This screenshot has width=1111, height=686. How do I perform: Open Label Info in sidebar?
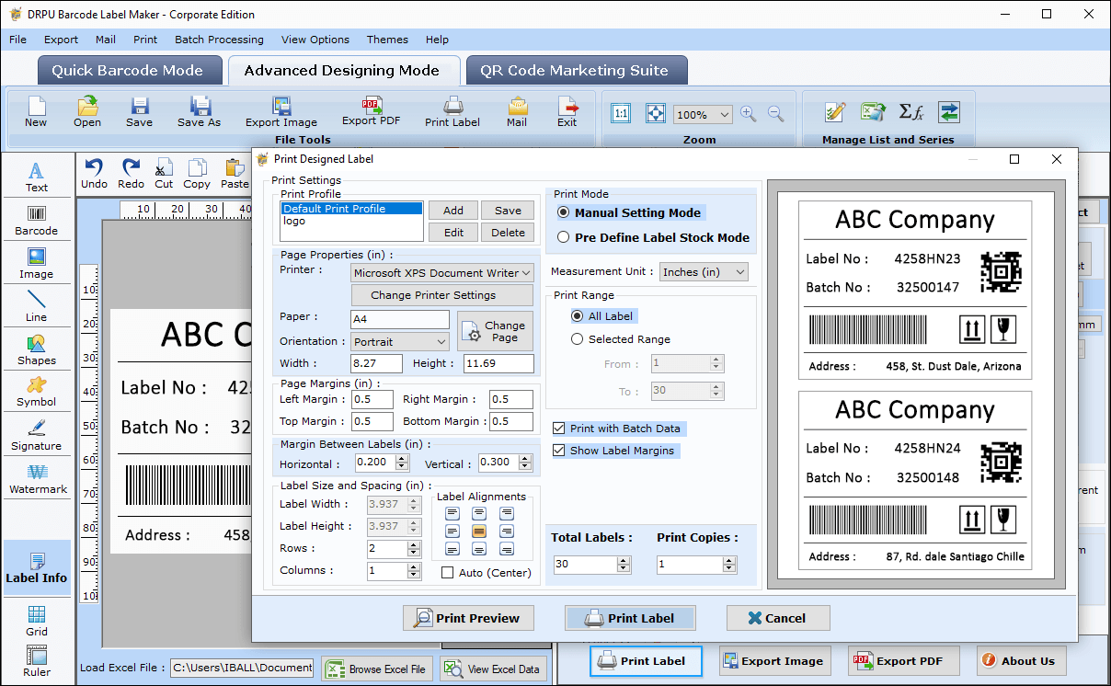tap(37, 567)
